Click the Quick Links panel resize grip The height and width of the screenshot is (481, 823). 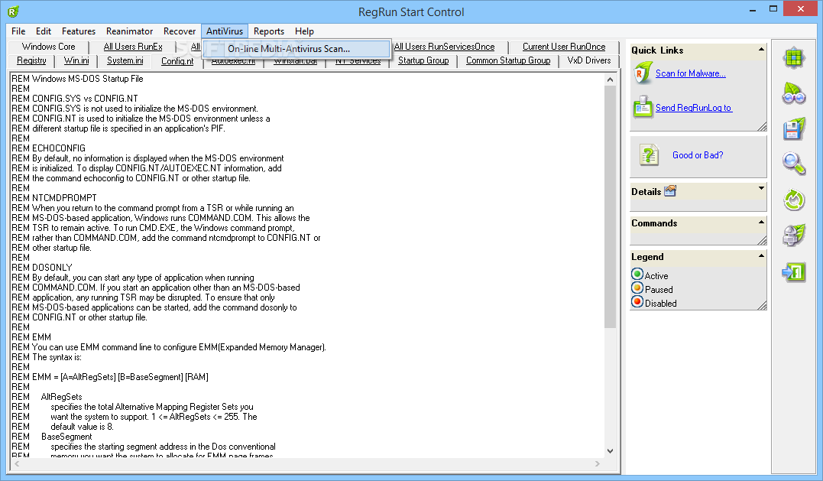pyautogui.click(x=762, y=126)
